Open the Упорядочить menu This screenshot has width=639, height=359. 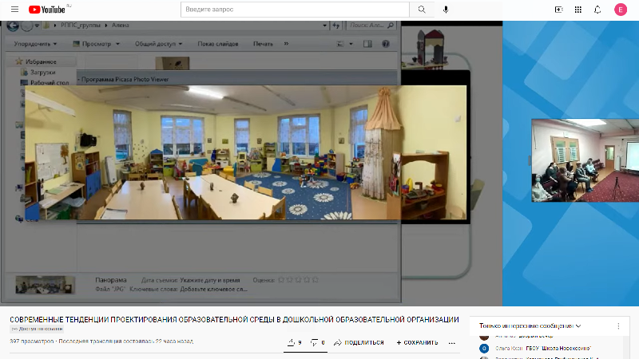tap(35, 44)
